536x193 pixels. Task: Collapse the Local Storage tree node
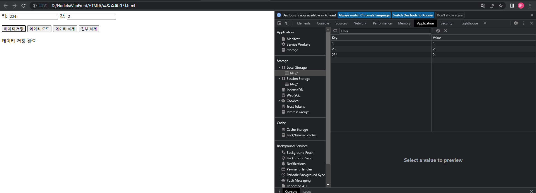279,68
